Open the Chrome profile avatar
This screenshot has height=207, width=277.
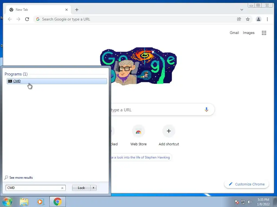(259, 19)
